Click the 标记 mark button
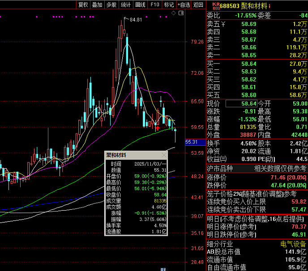This screenshot has height=271, width=308. point(169,4)
